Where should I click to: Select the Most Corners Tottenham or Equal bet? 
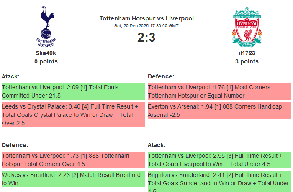coord(219,91)
